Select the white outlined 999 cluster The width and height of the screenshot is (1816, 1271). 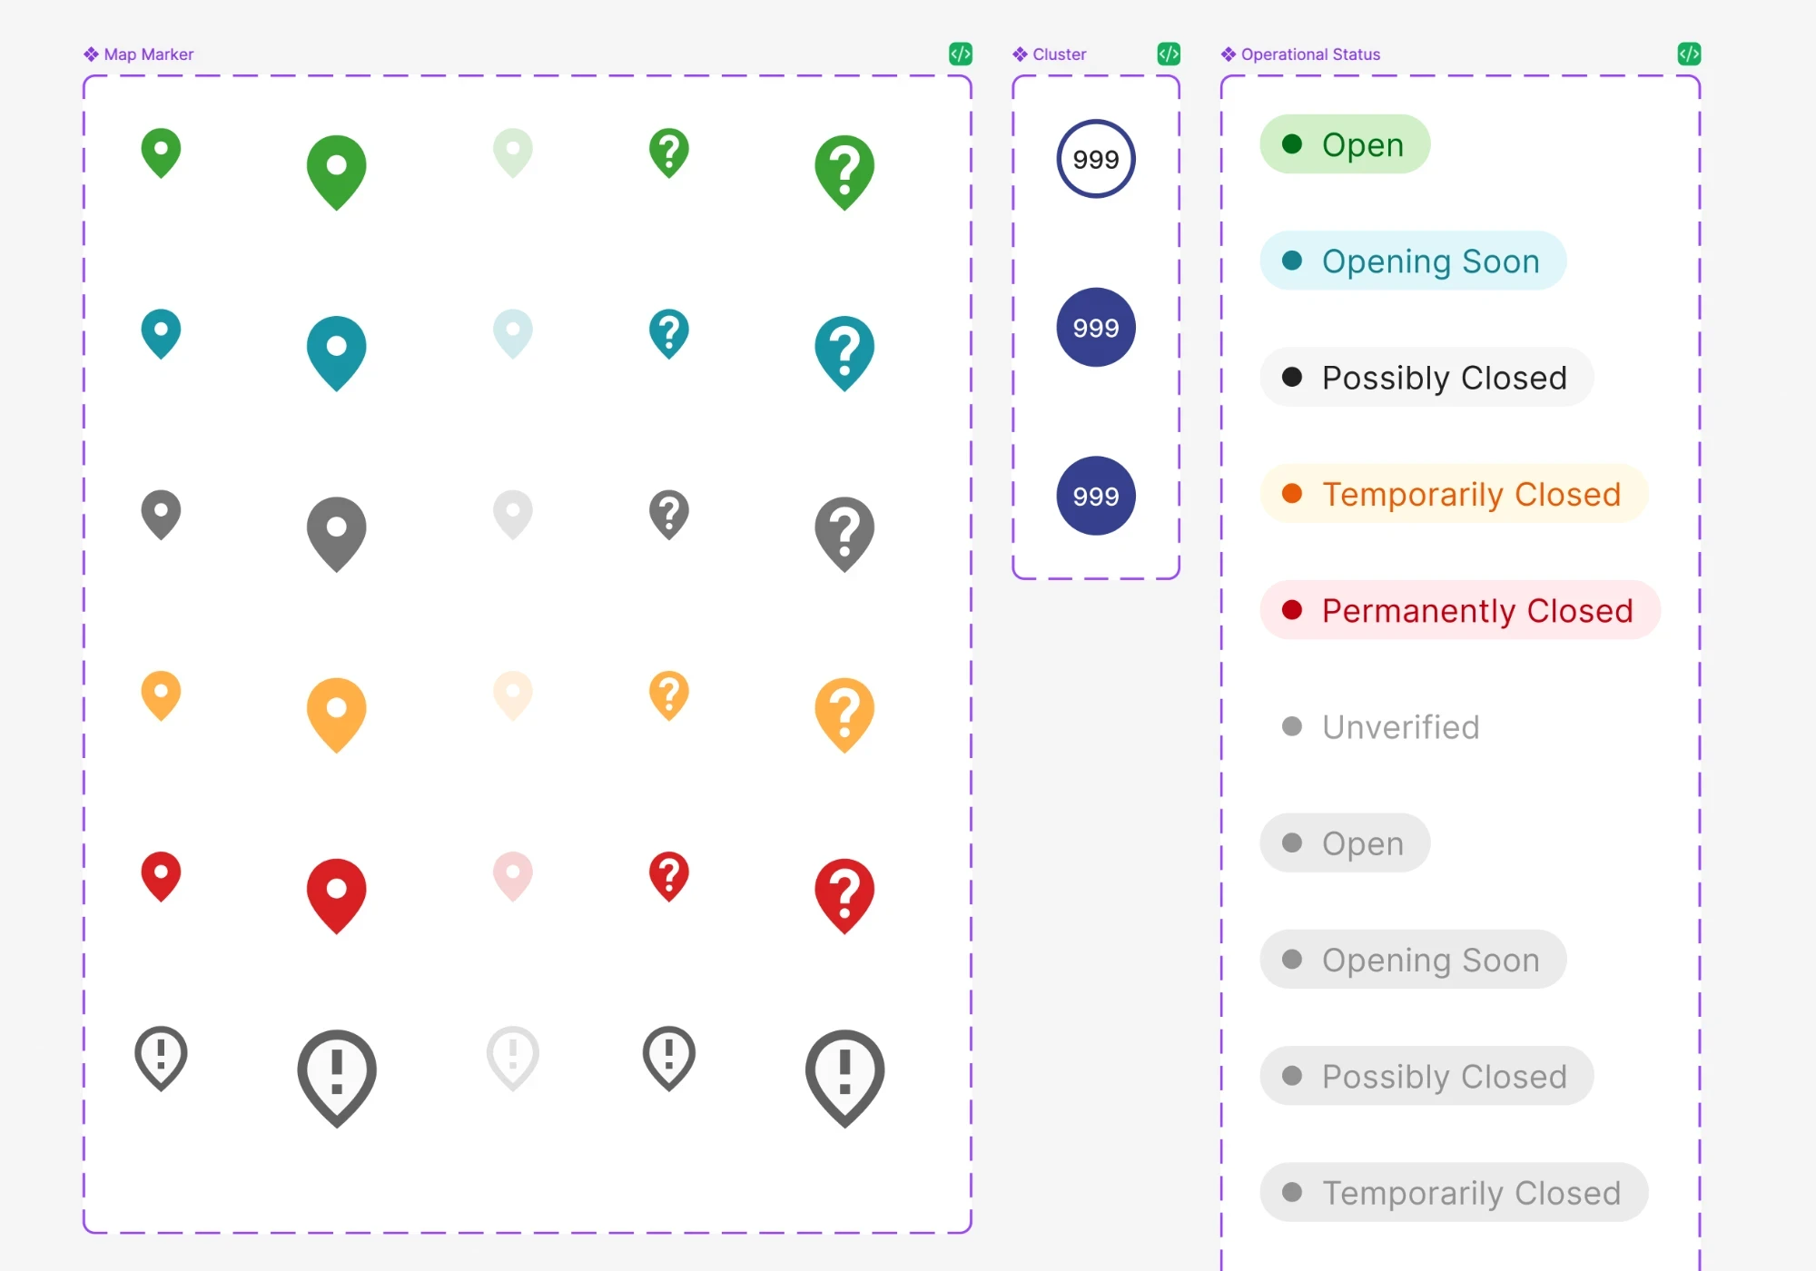[1096, 159]
